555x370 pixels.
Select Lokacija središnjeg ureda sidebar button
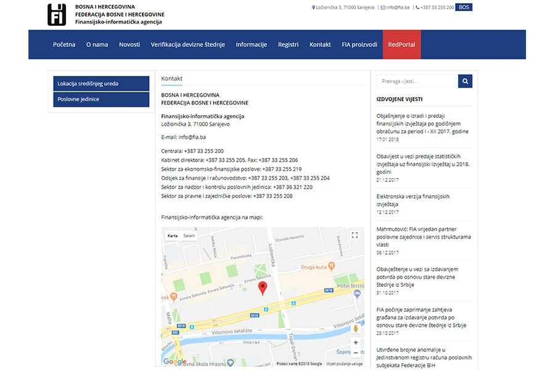101,84
